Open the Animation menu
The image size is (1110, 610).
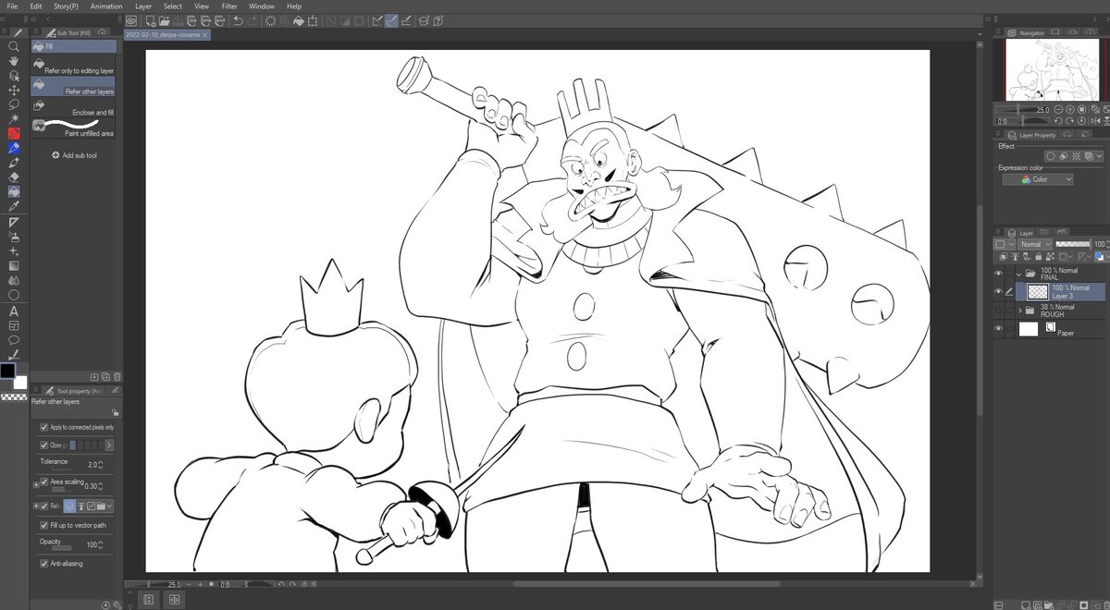106,6
